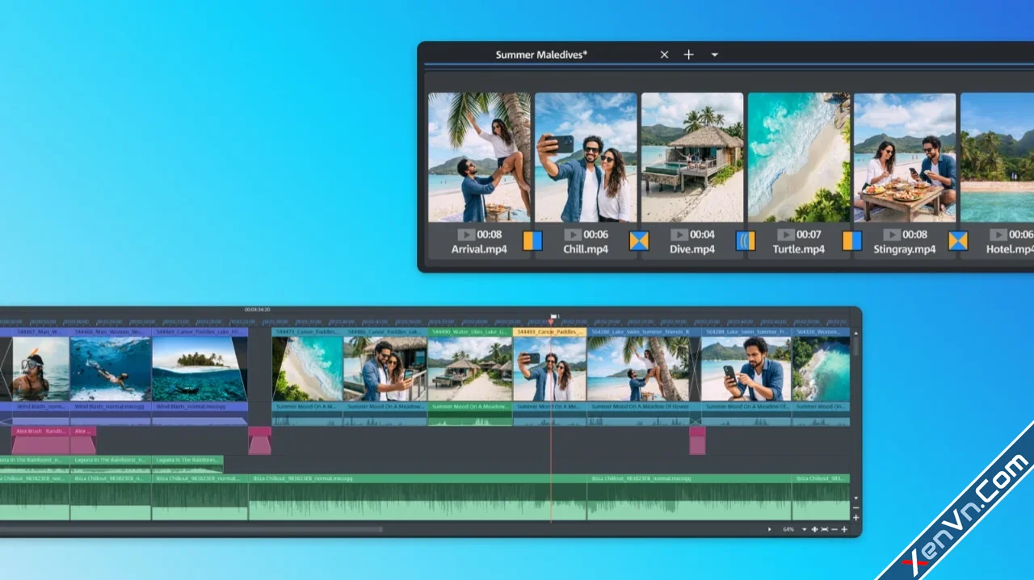This screenshot has height=580, width=1034.
Task: Select the Arrival.mp4 storyboard thumbnail
Action: [x=479, y=157]
